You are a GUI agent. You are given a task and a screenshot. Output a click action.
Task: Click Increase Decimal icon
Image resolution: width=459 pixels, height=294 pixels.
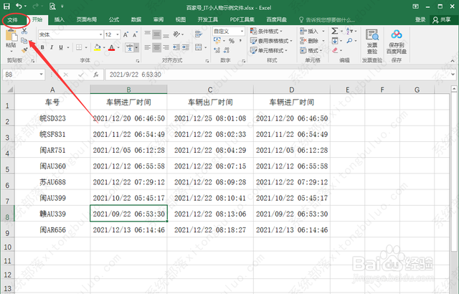pos(217,50)
